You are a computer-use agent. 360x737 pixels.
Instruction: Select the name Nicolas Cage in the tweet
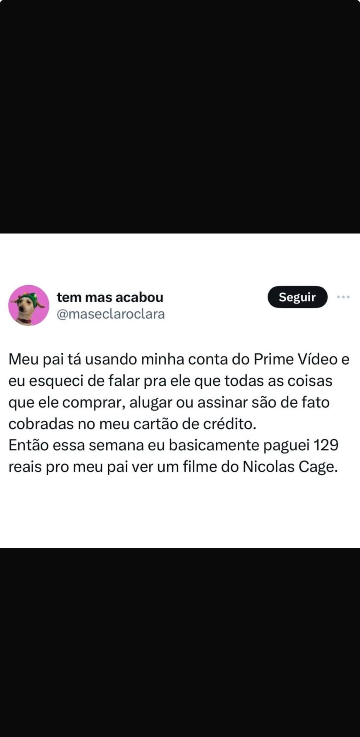tap(290, 467)
